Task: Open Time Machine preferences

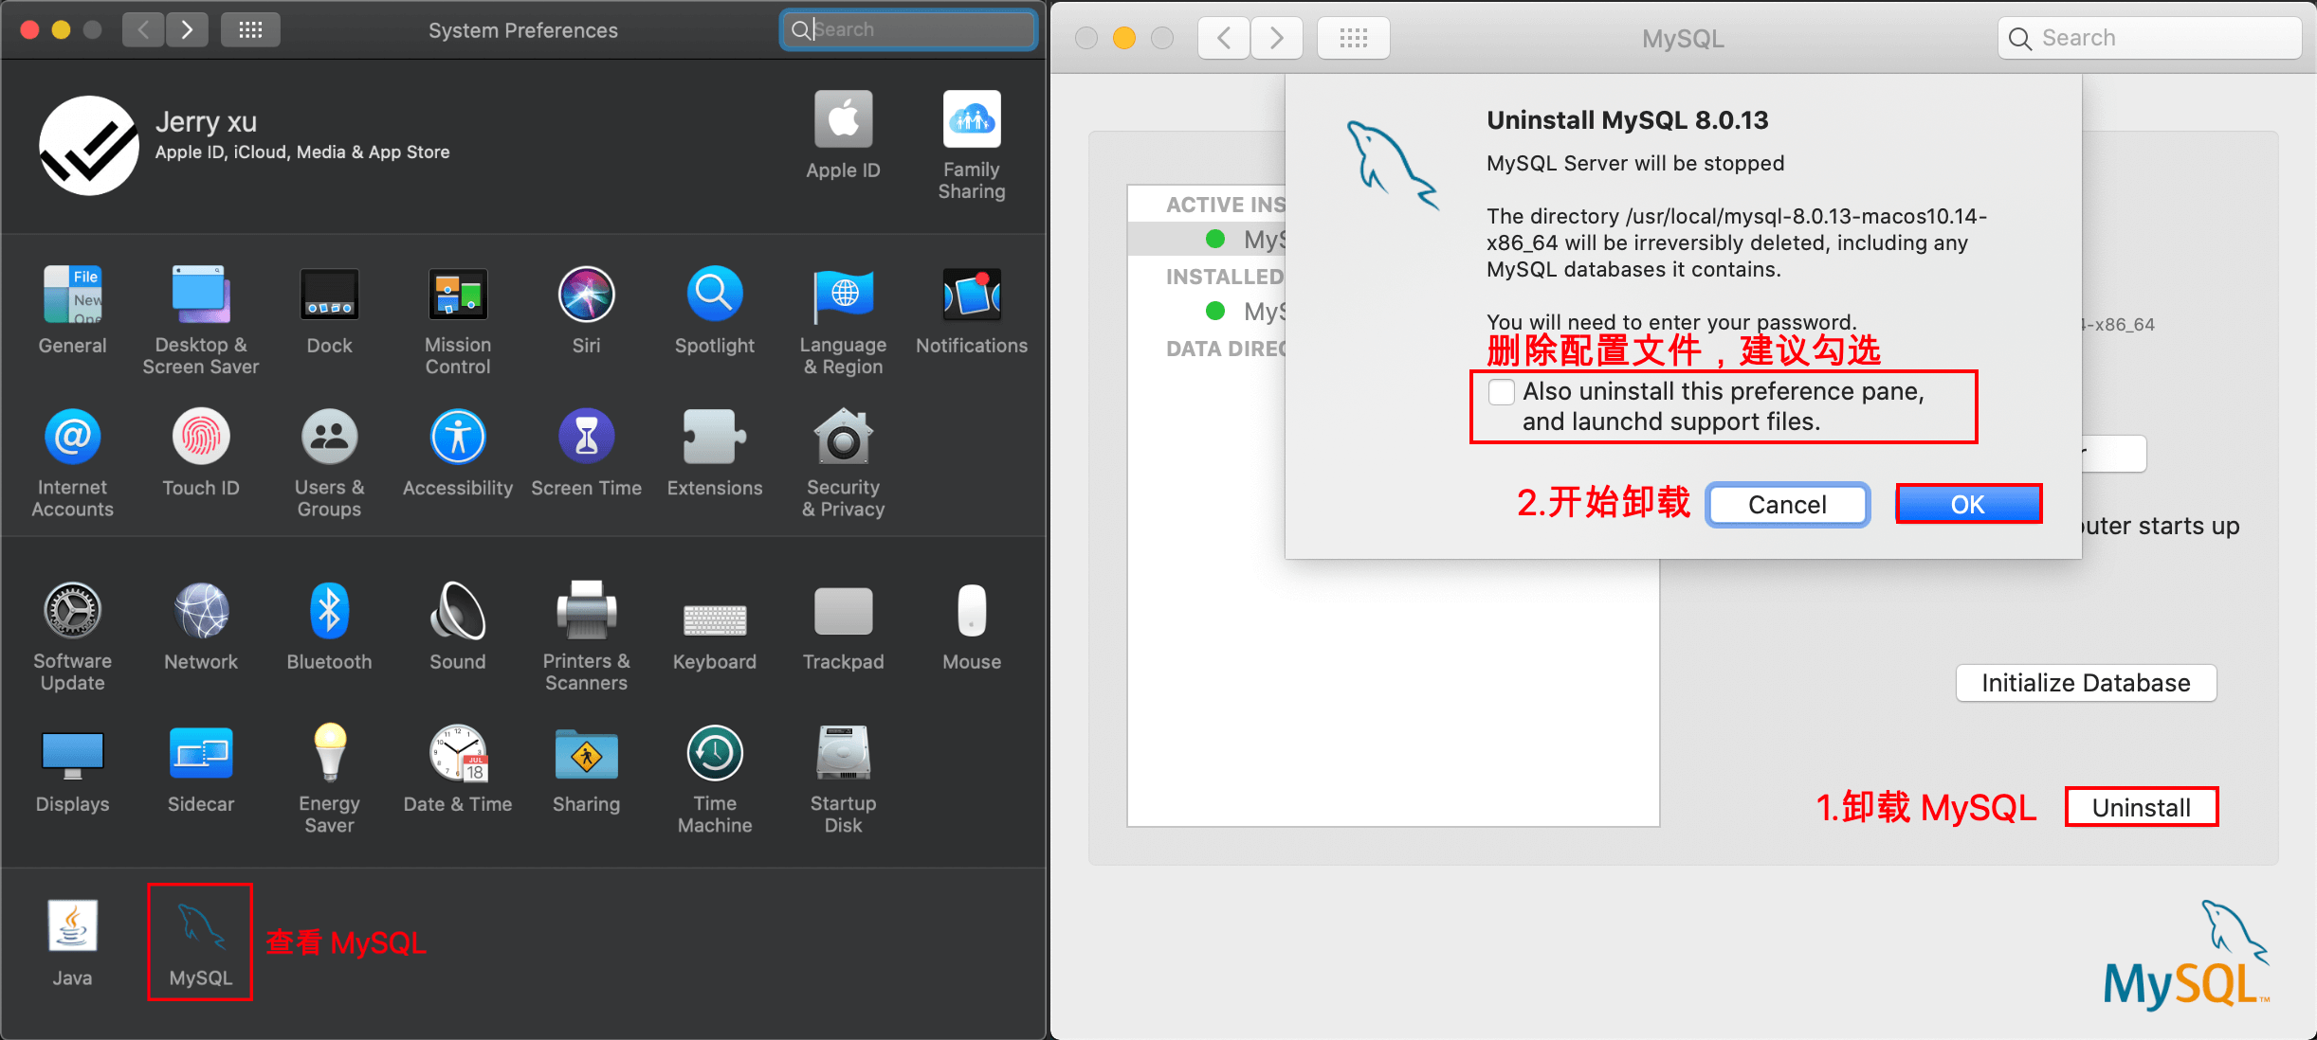Action: click(x=715, y=779)
